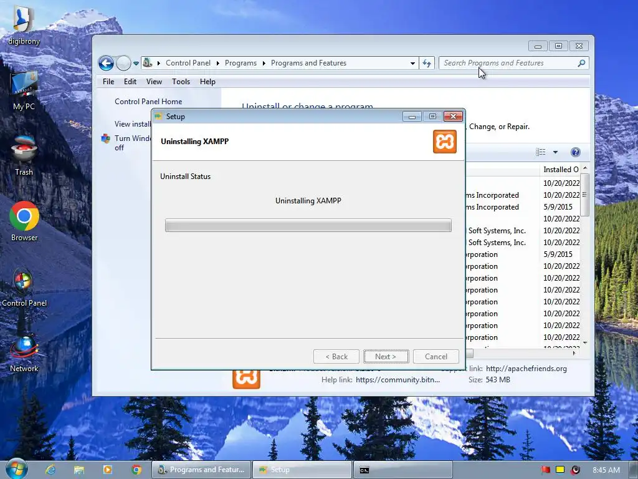Launch Internet Explorer from the taskbar
The height and width of the screenshot is (479, 638).
click(50, 470)
